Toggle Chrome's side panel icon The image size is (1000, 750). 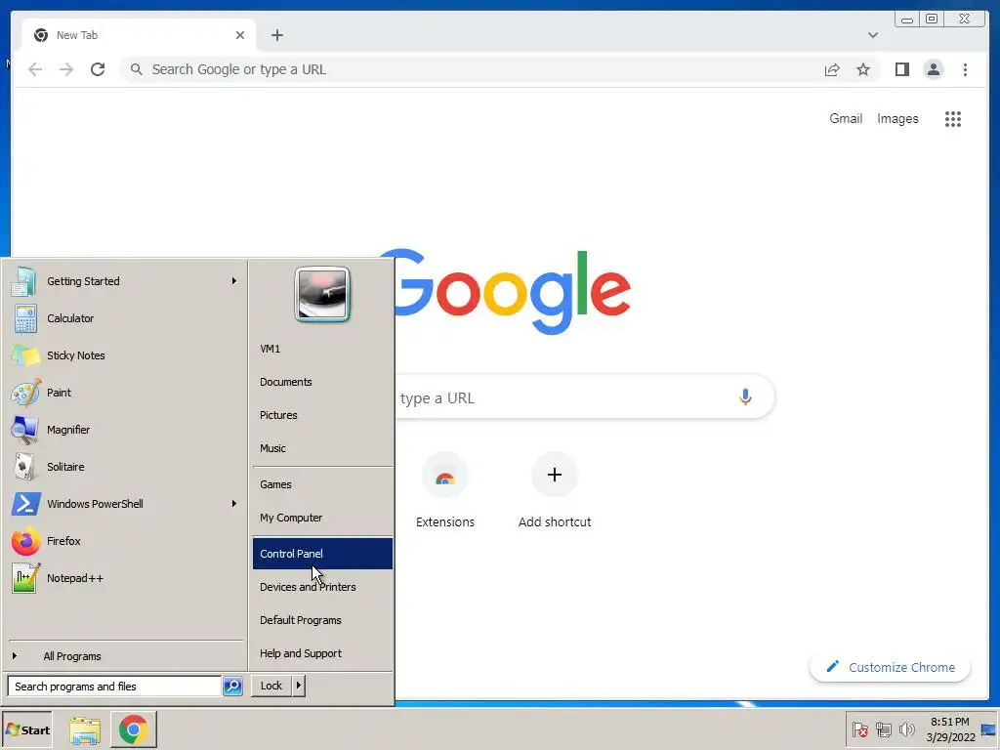click(901, 69)
